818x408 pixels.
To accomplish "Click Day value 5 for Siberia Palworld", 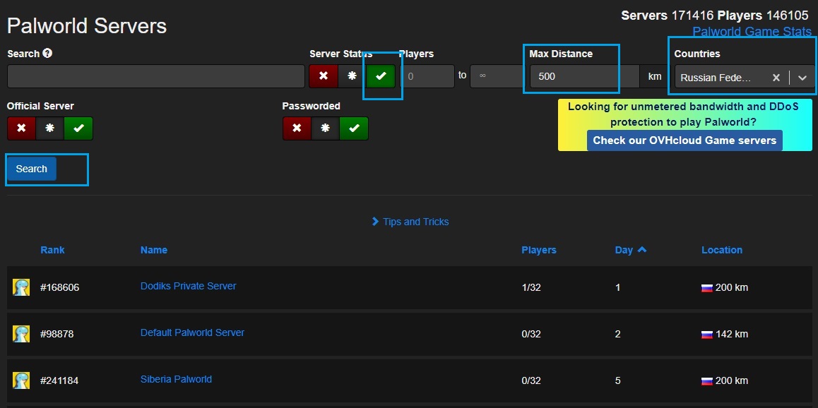I will pos(617,381).
